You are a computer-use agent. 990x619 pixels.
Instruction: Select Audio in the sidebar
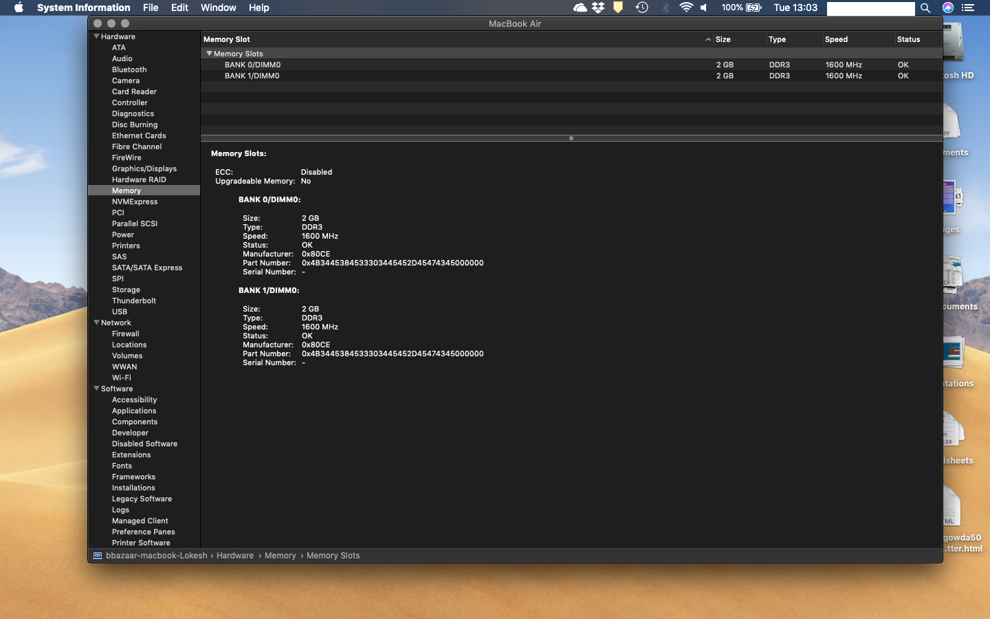[x=122, y=58]
